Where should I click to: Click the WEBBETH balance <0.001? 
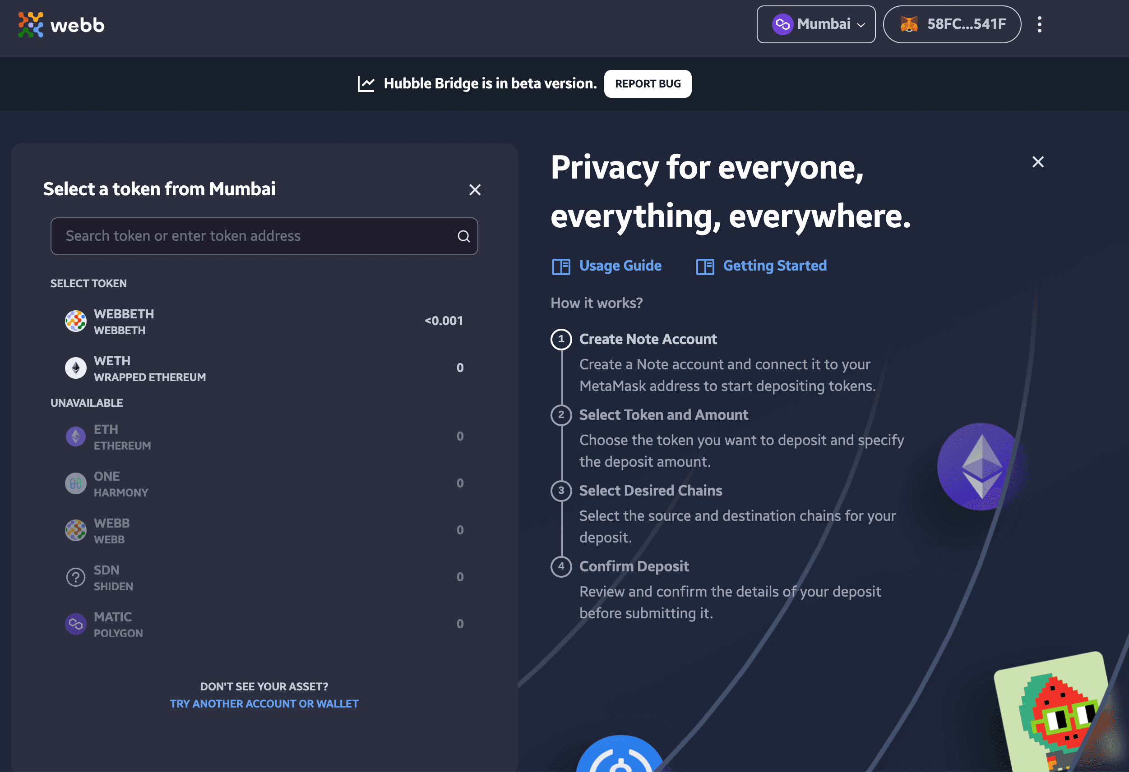[444, 321]
